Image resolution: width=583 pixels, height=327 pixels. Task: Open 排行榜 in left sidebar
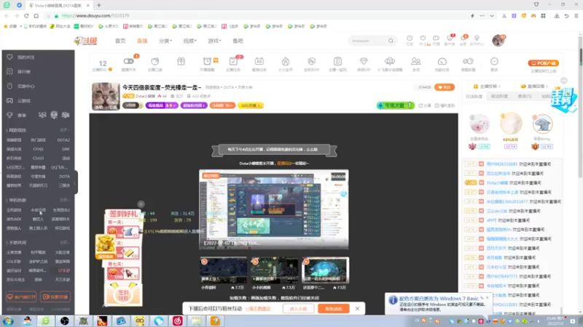click(x=24, y=71)
